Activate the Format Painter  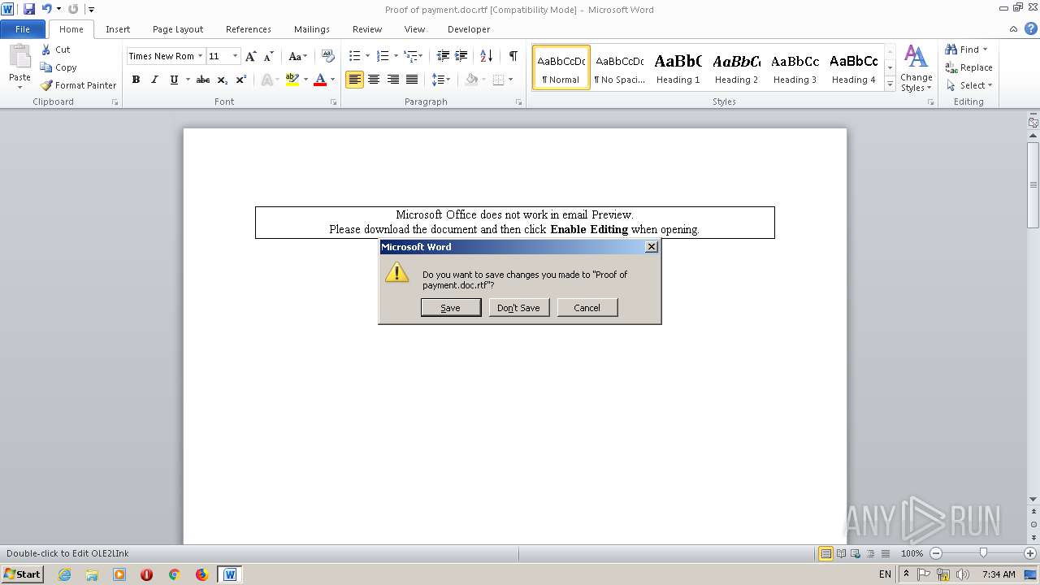click(79, 85)
